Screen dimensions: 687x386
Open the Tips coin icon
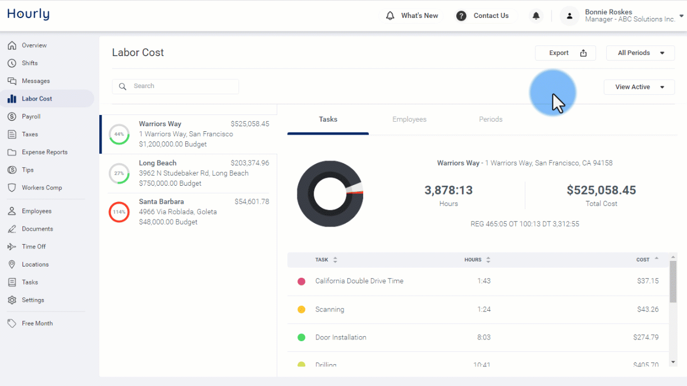click(12, 170)
